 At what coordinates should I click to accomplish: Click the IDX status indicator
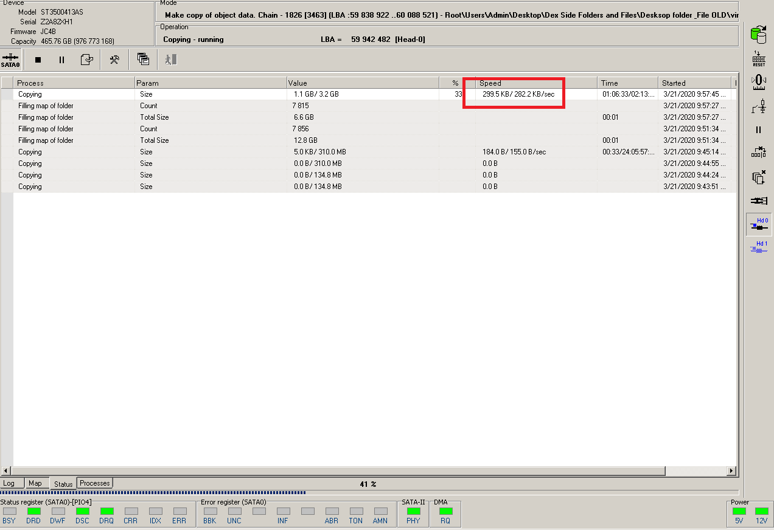coord(155,511)
